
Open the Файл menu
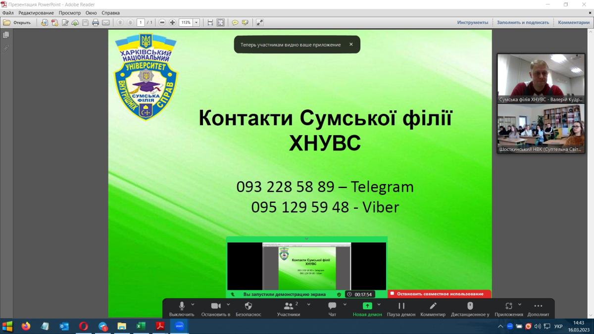7,13
